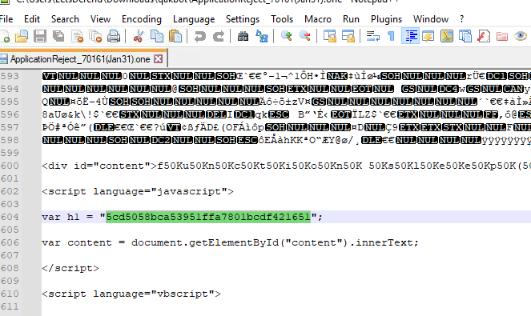
Task: Open the Function List panel icon
Action: [484, 36]
